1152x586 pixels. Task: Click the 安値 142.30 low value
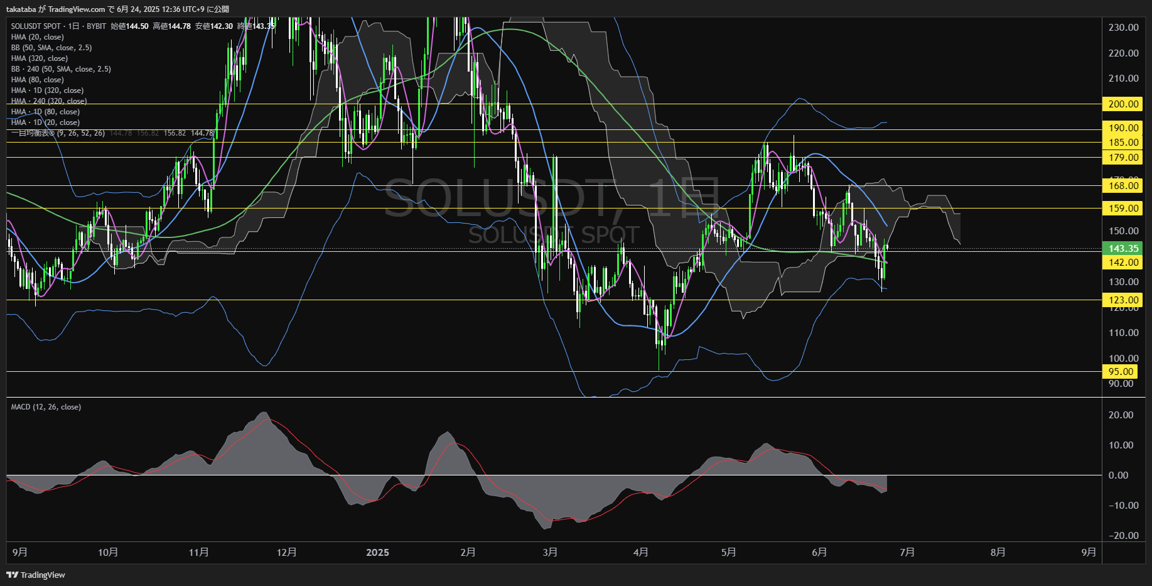click(x=213, y=26)
